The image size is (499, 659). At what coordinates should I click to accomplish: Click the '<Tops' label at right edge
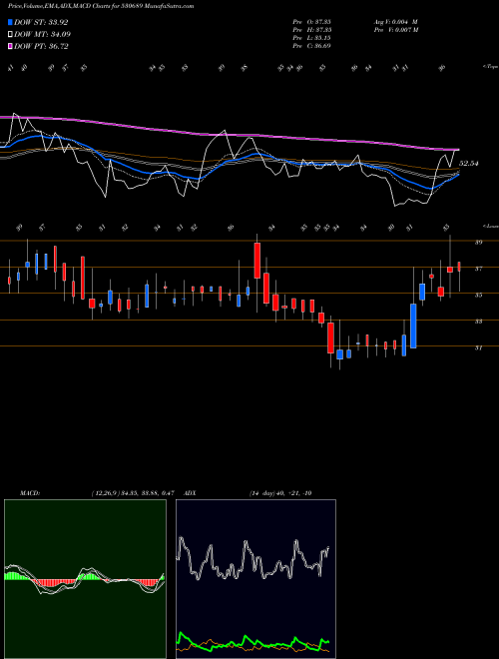point(490,67)
